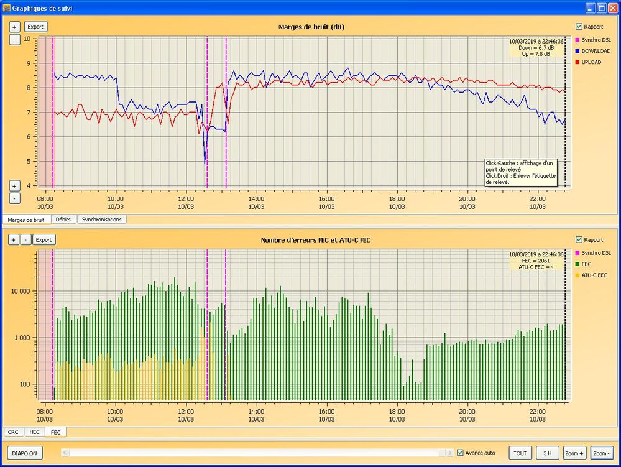Screen dimensions: 621x467
Task: Uncheck the Avance auto checkbox
Action: [x=460, y=453]
